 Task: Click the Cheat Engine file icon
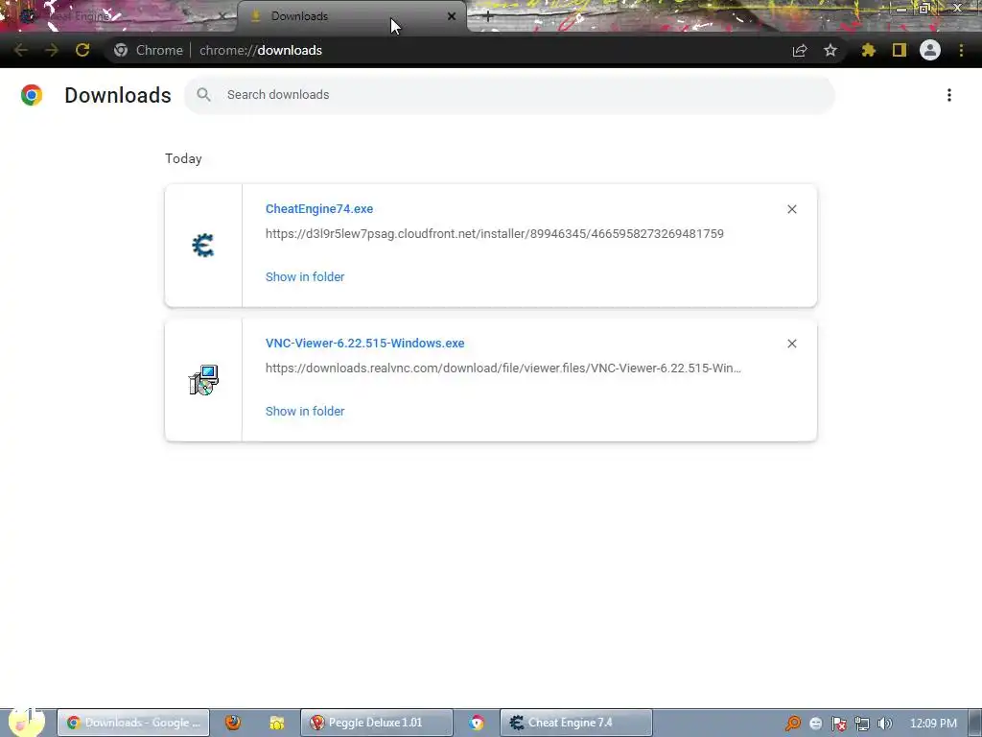coord(203,245)
